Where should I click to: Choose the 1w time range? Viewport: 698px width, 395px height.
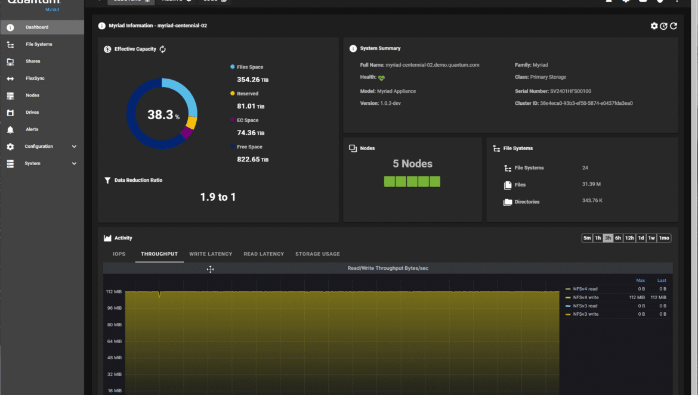[651, 238]
